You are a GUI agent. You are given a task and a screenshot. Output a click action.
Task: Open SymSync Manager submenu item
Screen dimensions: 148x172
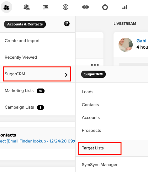pyautogui.click(x=100, y=165)
